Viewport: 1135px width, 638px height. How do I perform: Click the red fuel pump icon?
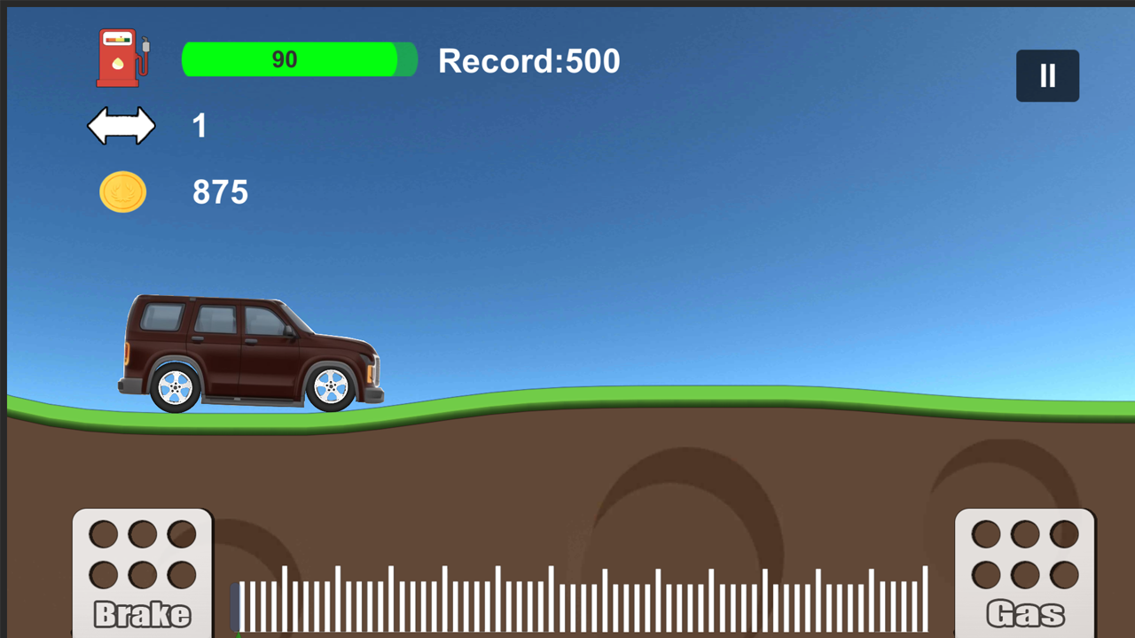point(121,58)
